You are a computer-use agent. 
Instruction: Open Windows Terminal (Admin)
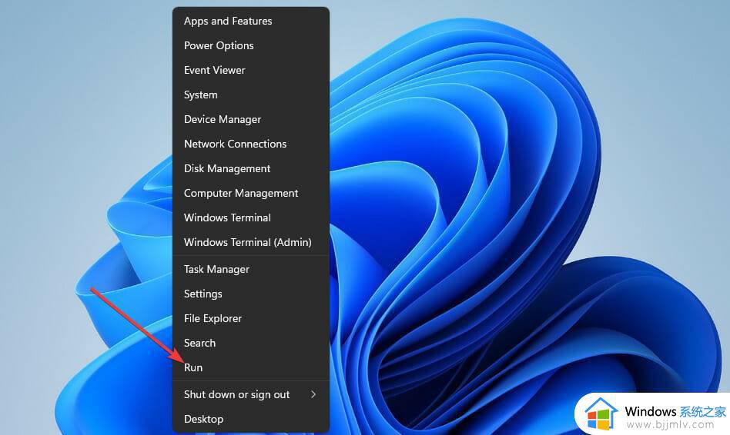pos(251,243)
